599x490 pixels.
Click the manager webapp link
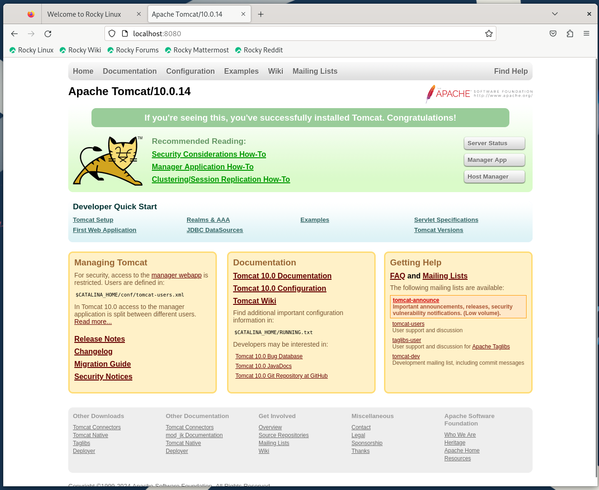[x=176, y=275]
